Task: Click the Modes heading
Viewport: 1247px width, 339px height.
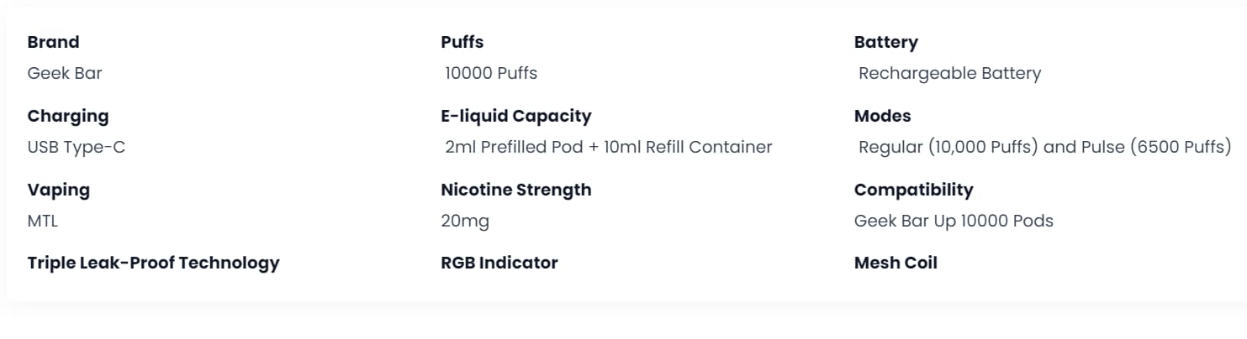Action: tap(882, 116)
